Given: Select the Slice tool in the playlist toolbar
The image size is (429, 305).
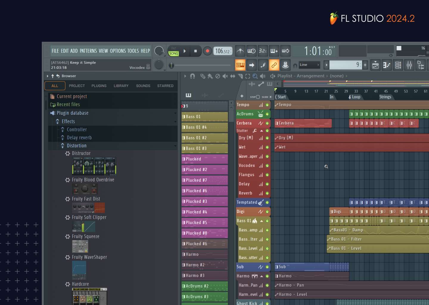Looking at the screenshot, I should [x=240, y=76].
